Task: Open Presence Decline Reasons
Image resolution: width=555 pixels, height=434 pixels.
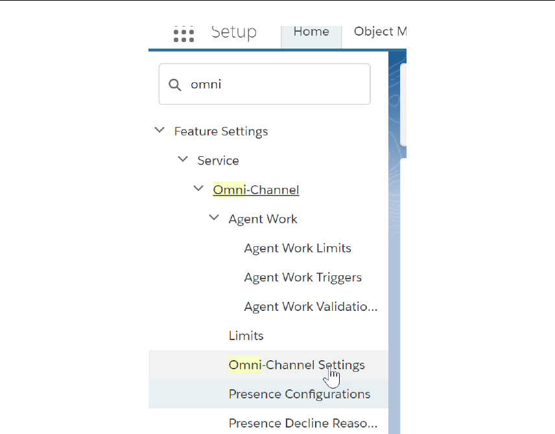Action: (303, 423)
